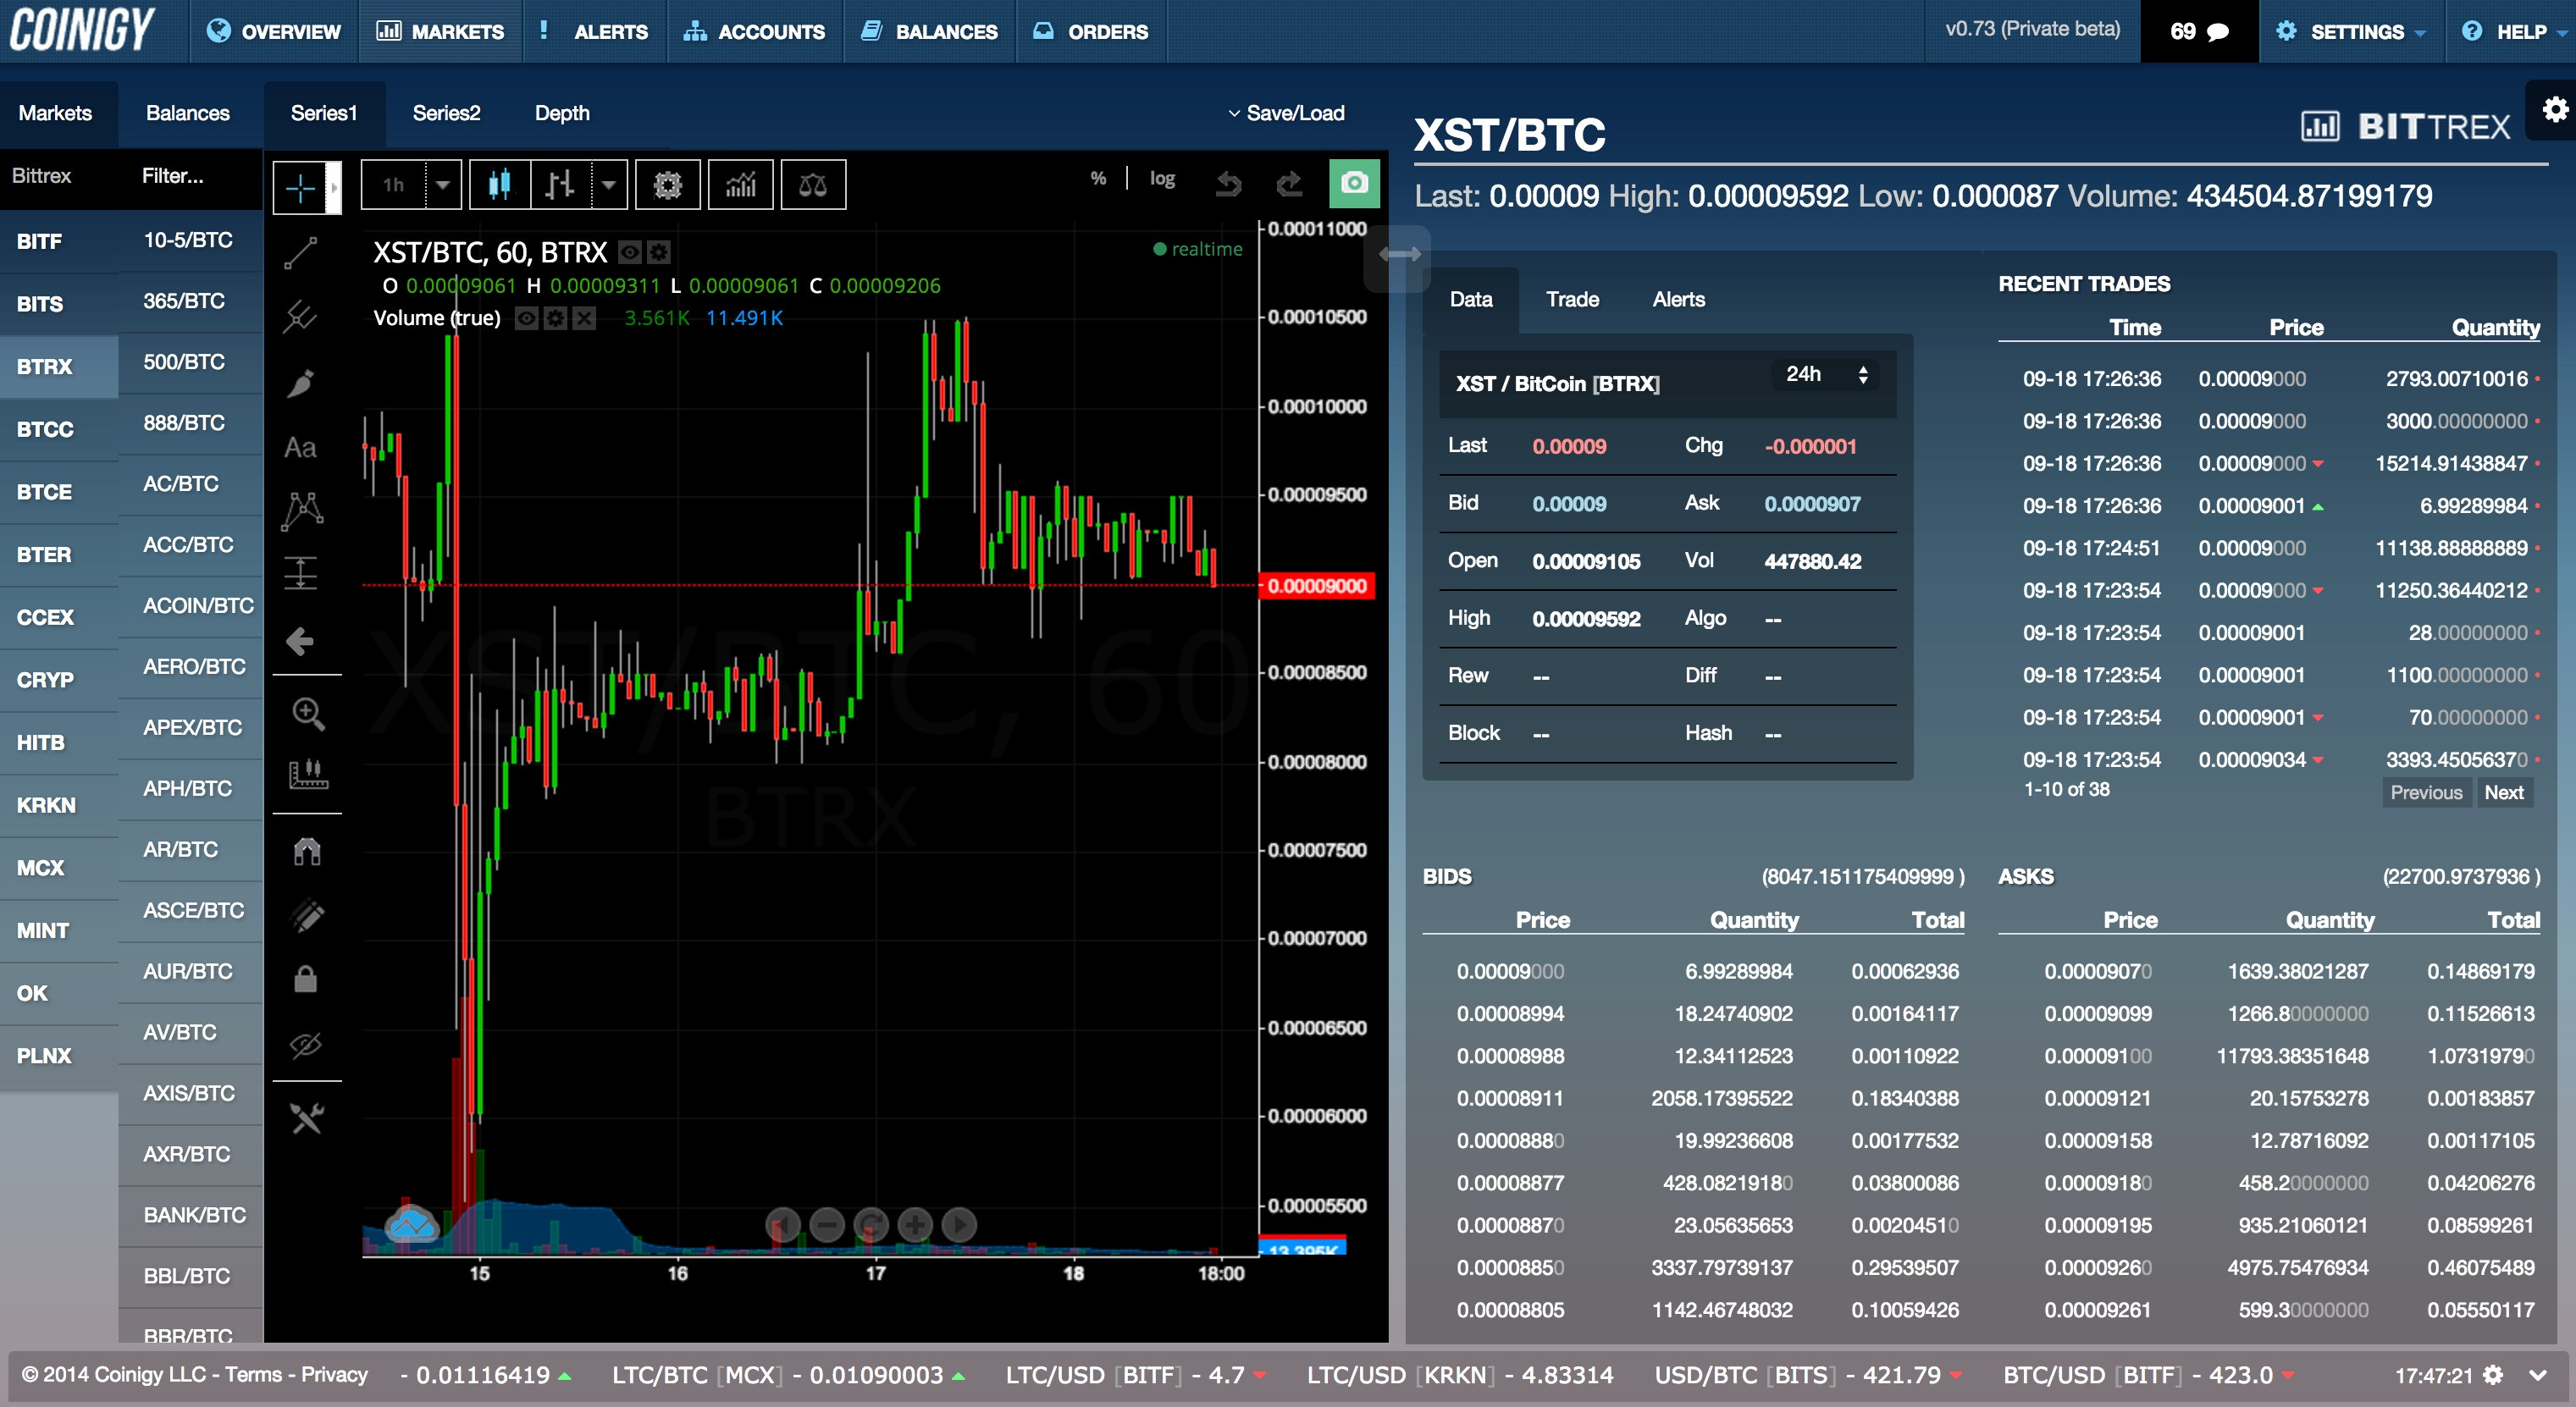2576x1407 pixels.
Task: Toggle Volume indicator visibility eye
Action: click(526, 318)
